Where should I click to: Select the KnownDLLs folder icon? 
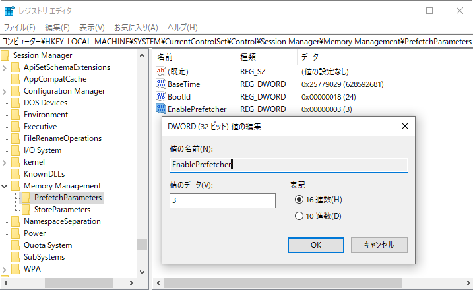pyautogui.click(x=15, y=174)
